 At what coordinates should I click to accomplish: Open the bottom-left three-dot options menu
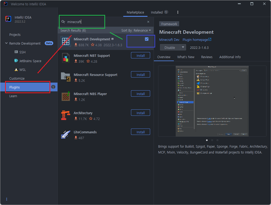(x=7, y=199)
